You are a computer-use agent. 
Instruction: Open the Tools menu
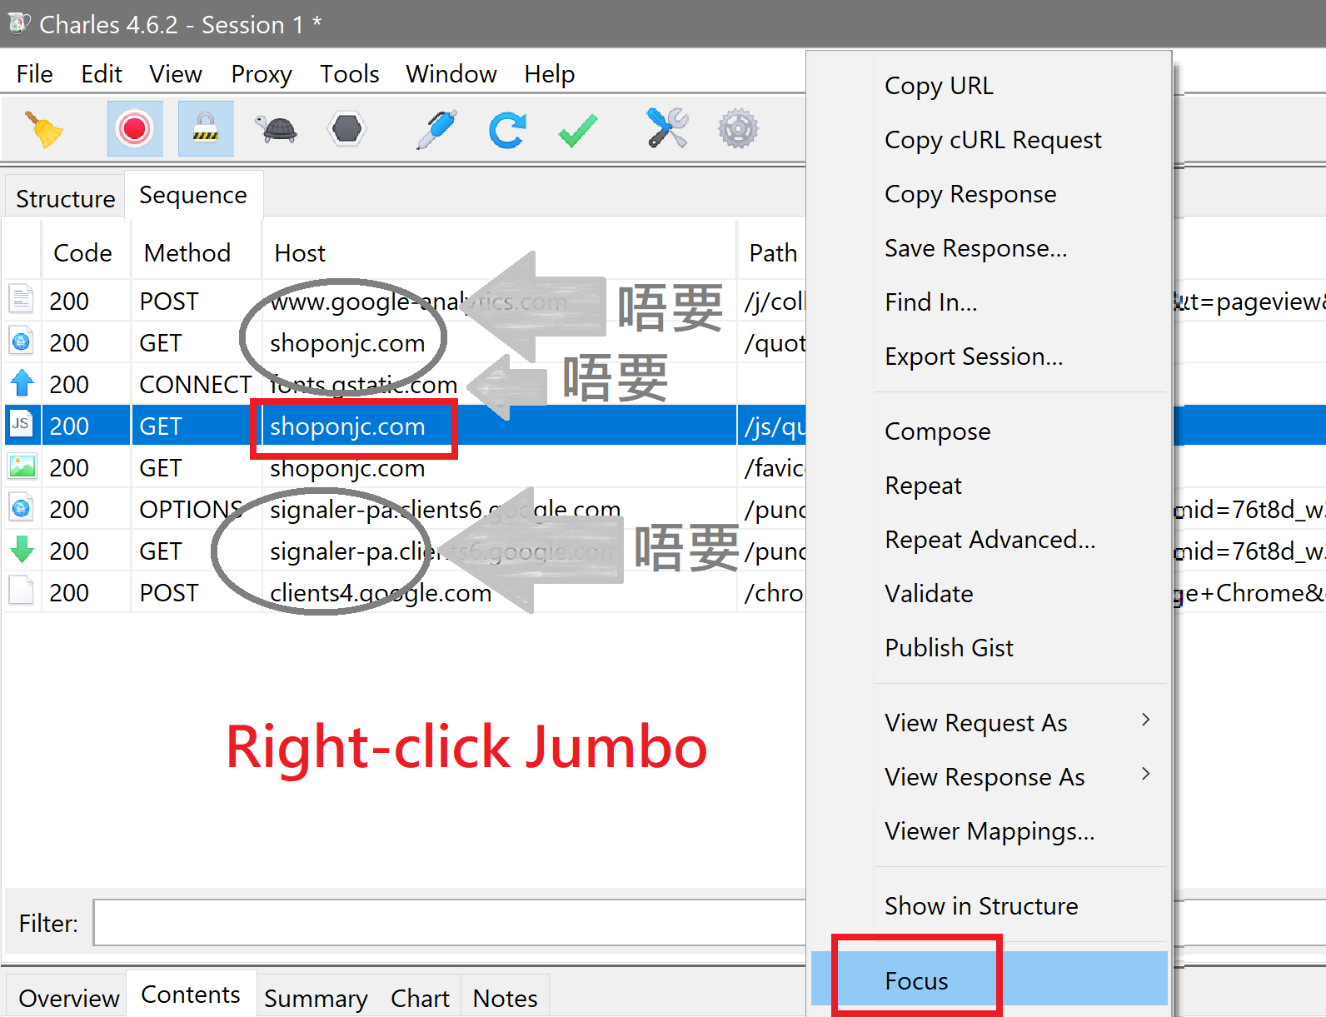(350, 74)
